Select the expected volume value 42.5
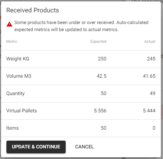This screenshot has height=159, width=163. pos(102,76)
